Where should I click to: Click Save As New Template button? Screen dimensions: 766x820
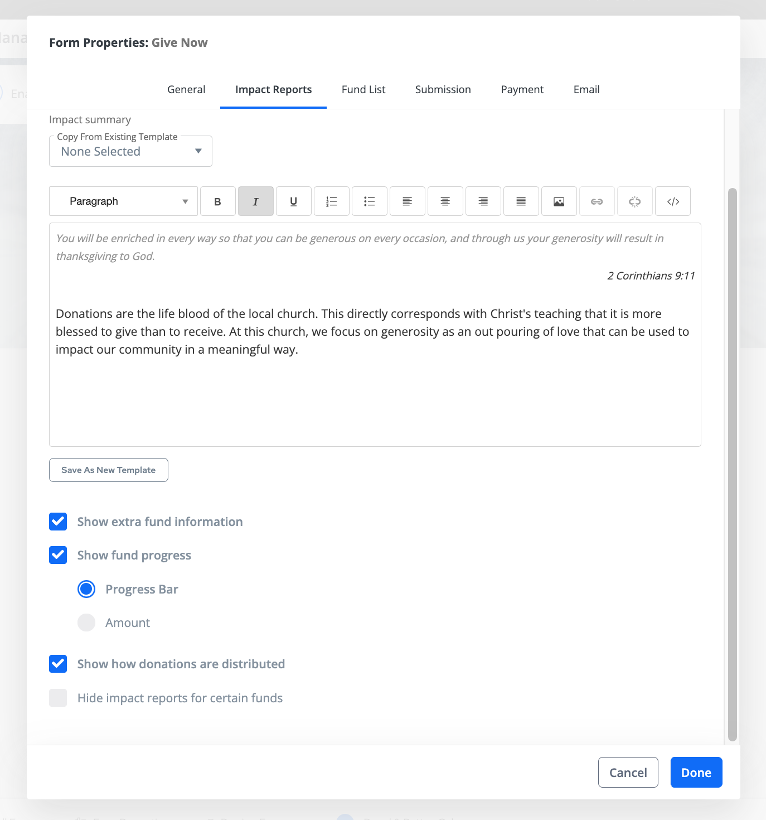pos(109,470)
